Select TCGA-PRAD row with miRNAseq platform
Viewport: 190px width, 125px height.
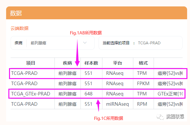coord(97,104)
